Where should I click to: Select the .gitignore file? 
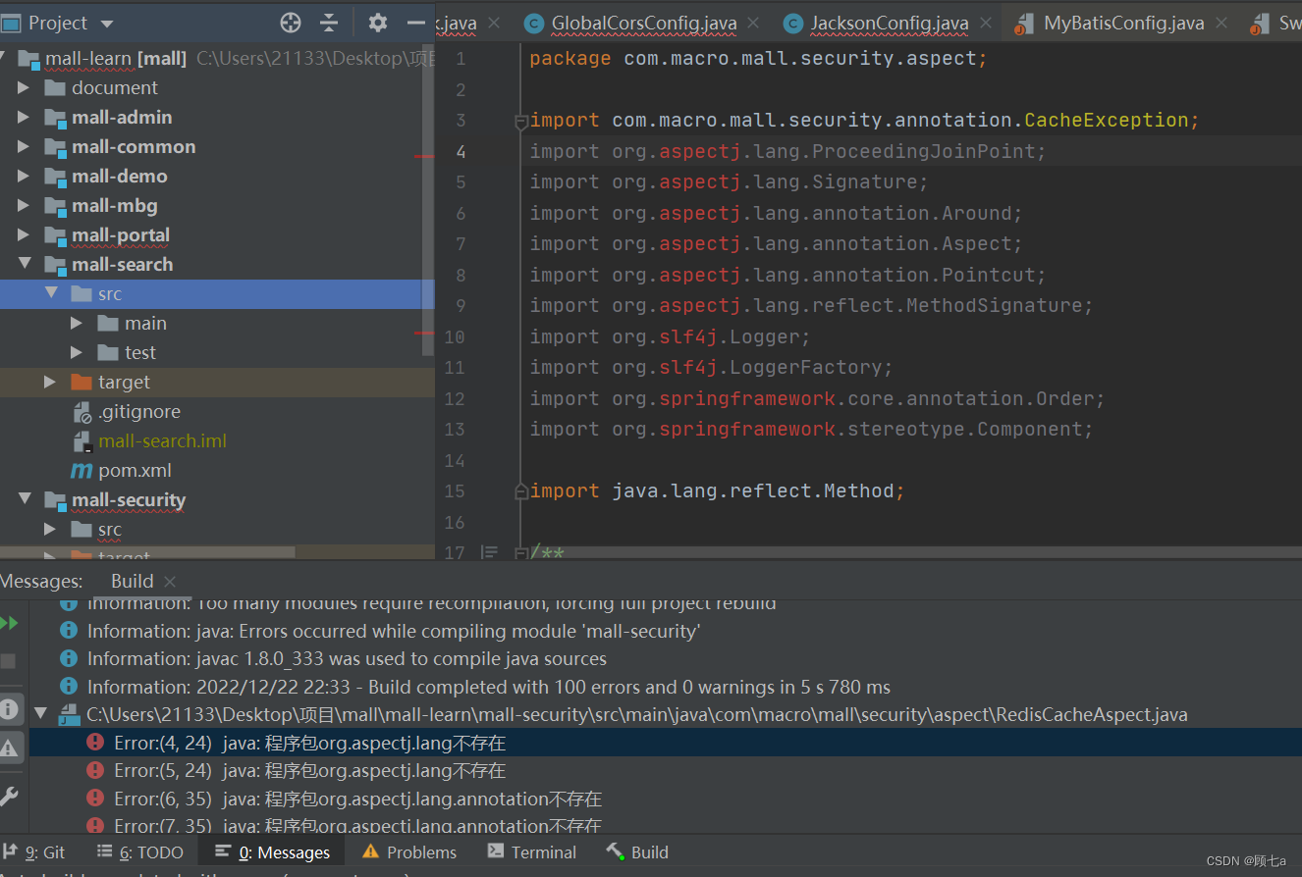[x=139, y=411]
